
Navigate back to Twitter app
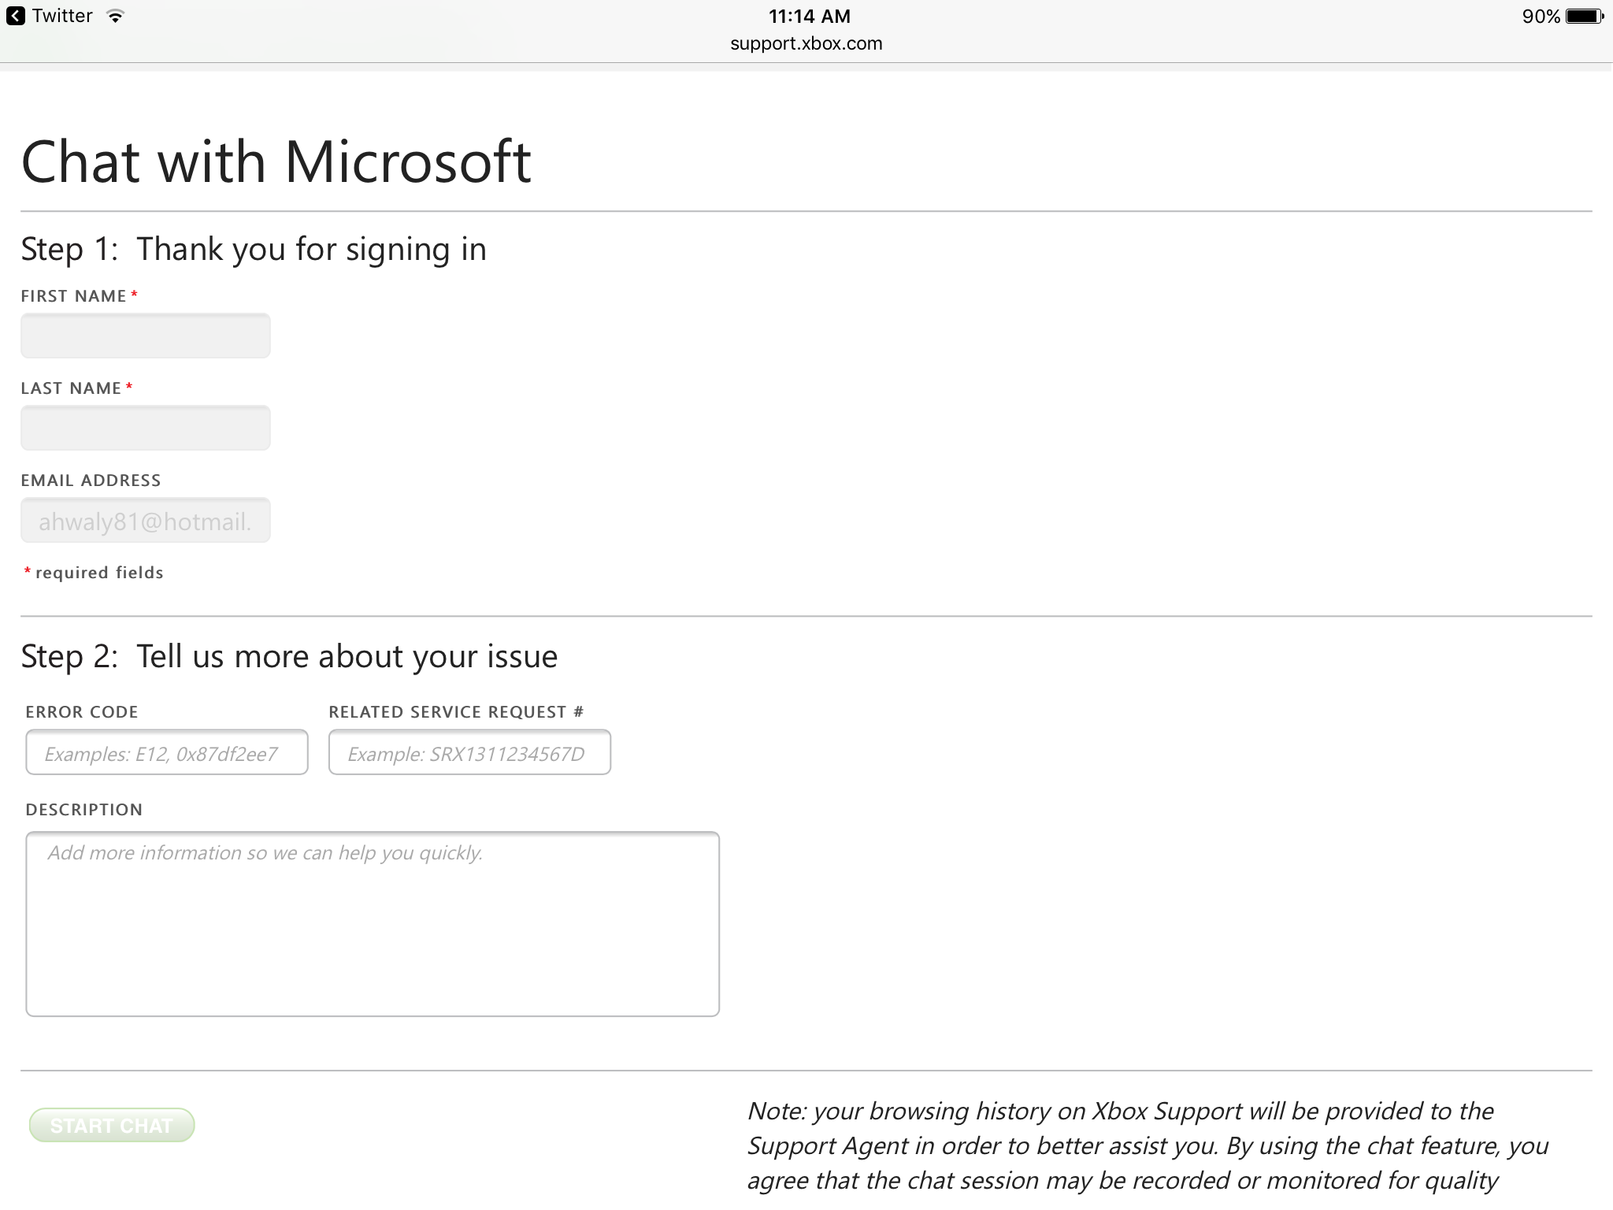[51, 15]
